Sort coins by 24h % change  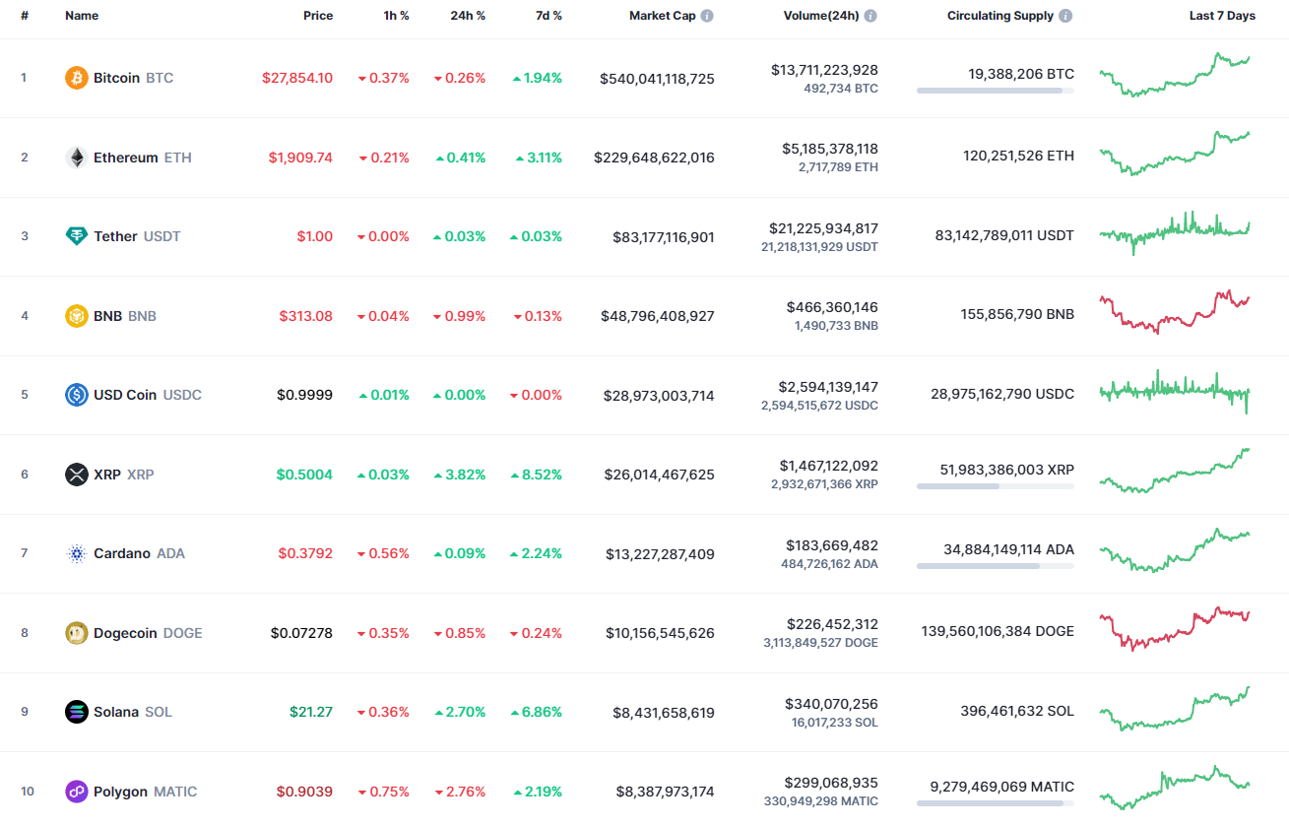pos(468,15)
